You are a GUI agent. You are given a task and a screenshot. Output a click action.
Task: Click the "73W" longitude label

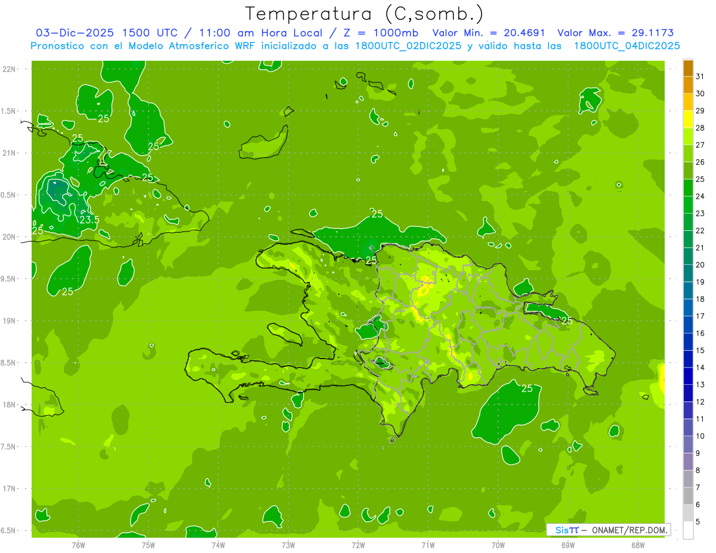click(288, 545)
